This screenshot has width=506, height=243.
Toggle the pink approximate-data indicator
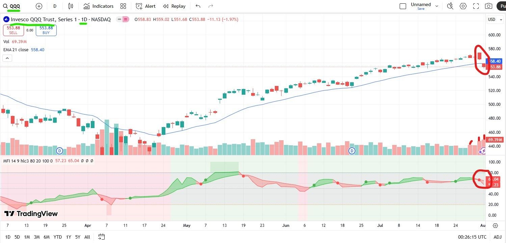tap(126, 20)
